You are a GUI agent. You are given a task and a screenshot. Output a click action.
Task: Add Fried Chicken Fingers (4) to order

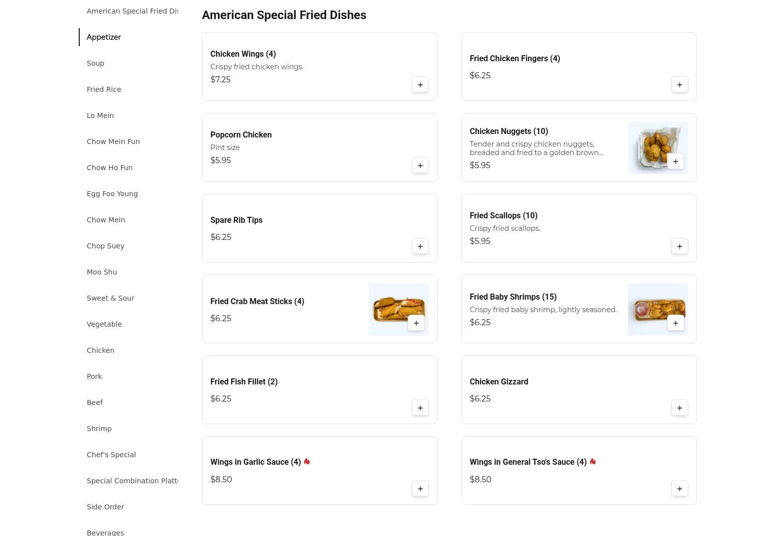coord(679,85)
